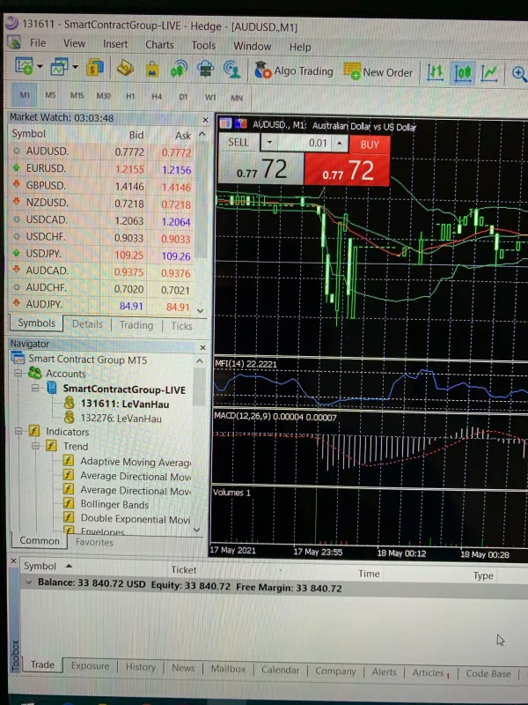The width and height of the screenshot is (528, 705).
Task: Open dropdown arrow beside New Chart icon
Action: (x=41, y=68)
